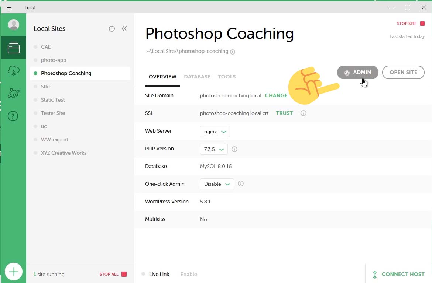Image resolution: width=432 pixels, height=283 pixels.
Task: Open the Web Server nginx dropdown
Action: click(x=215, y=132)
